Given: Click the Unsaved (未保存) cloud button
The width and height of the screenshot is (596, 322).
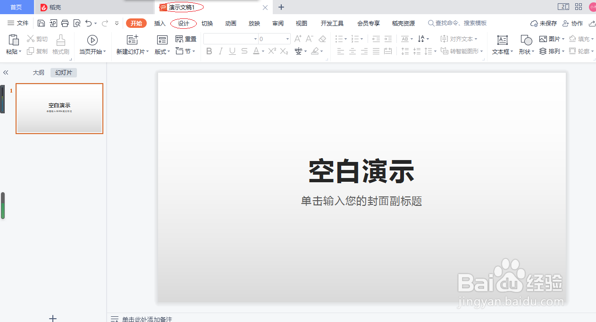Looking at the screenshot, I should (544, 23).
